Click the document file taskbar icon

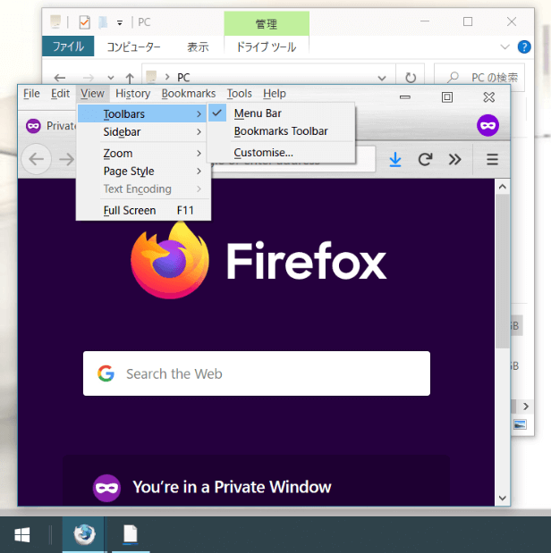coord(131,534)
